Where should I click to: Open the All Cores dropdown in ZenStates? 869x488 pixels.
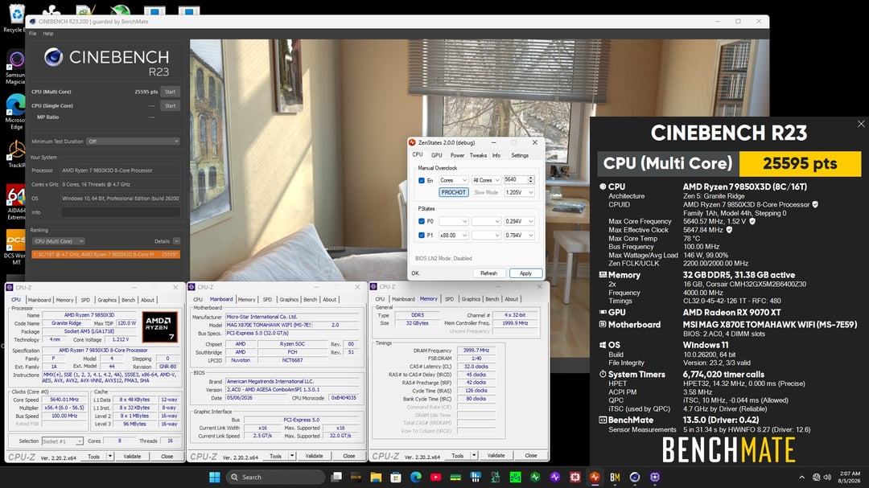486,180
